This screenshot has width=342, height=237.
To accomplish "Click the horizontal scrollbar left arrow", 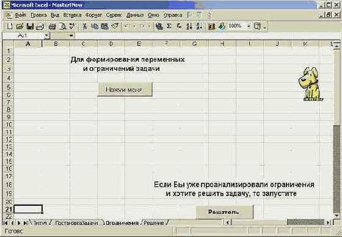I will 227,222.
